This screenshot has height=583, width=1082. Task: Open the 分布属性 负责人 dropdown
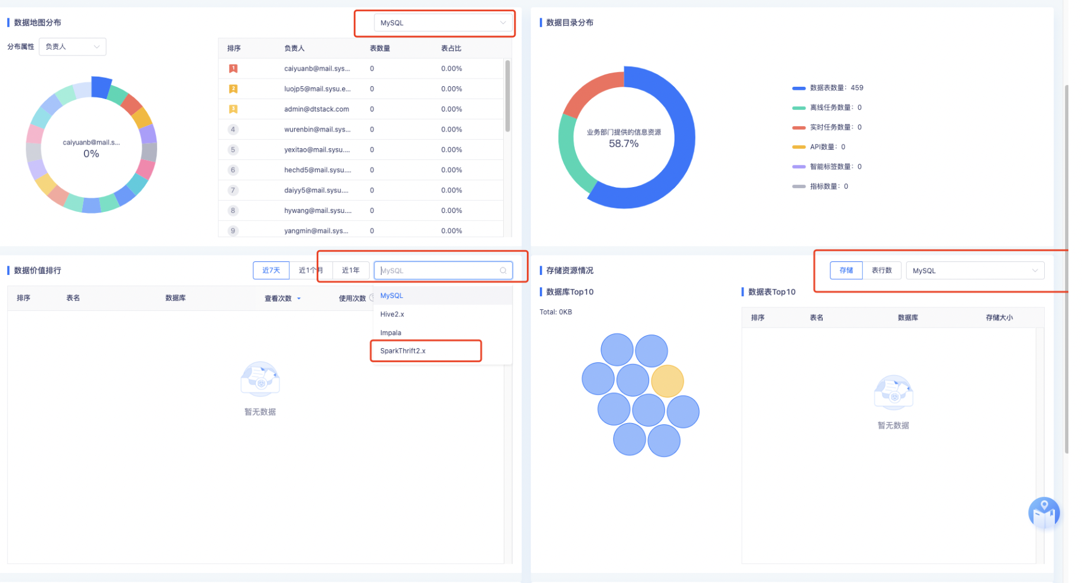tap(73, 47)
